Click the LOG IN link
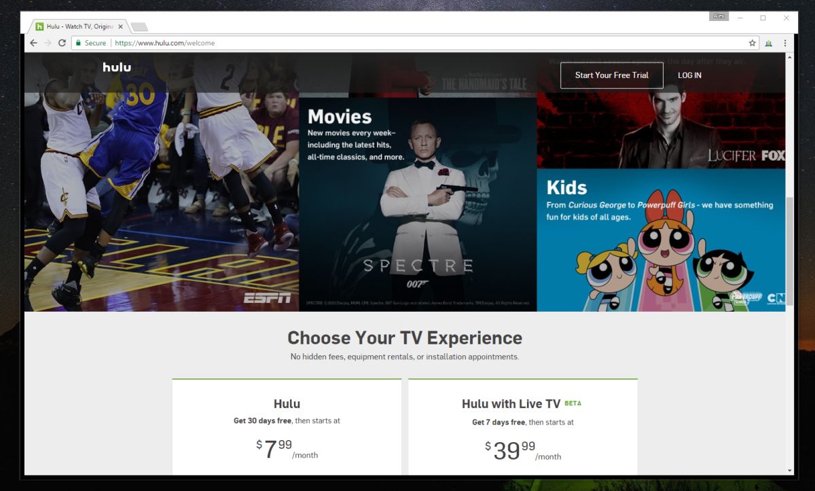The width and height of the screenshot is (815, 491). [689, 75]
